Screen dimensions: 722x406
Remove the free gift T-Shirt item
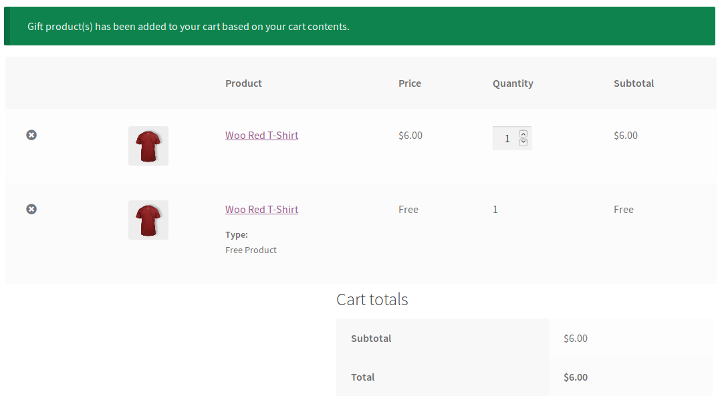tap(31, 209)
